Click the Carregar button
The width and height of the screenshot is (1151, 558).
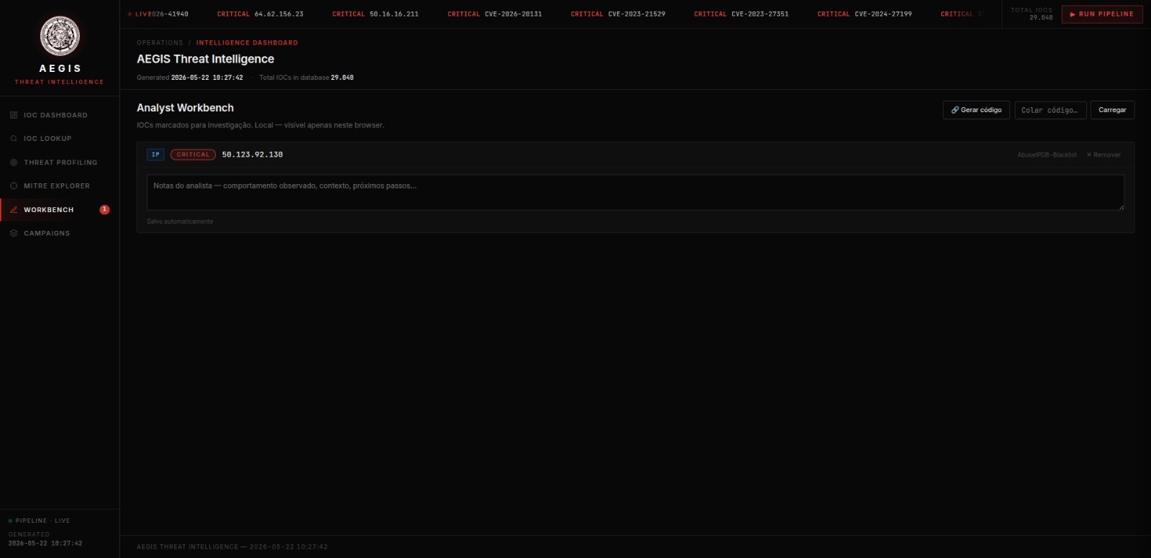point(1112,110)
